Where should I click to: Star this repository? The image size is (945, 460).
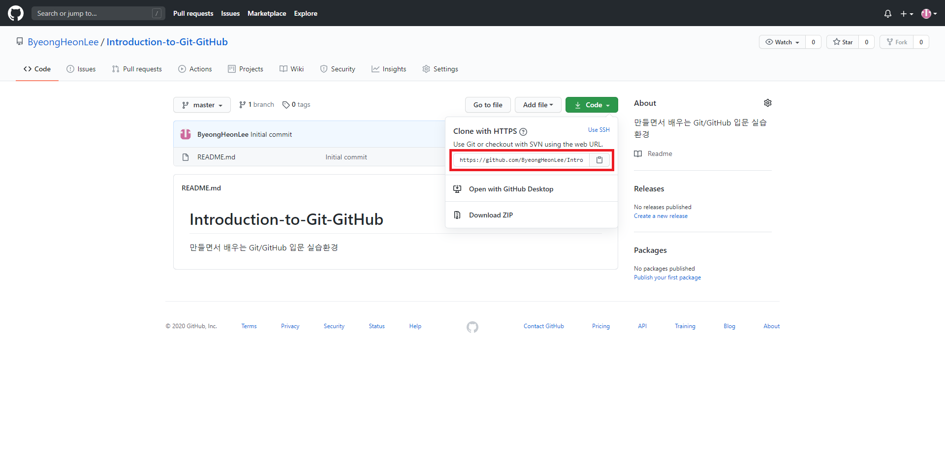coord(843,42)
